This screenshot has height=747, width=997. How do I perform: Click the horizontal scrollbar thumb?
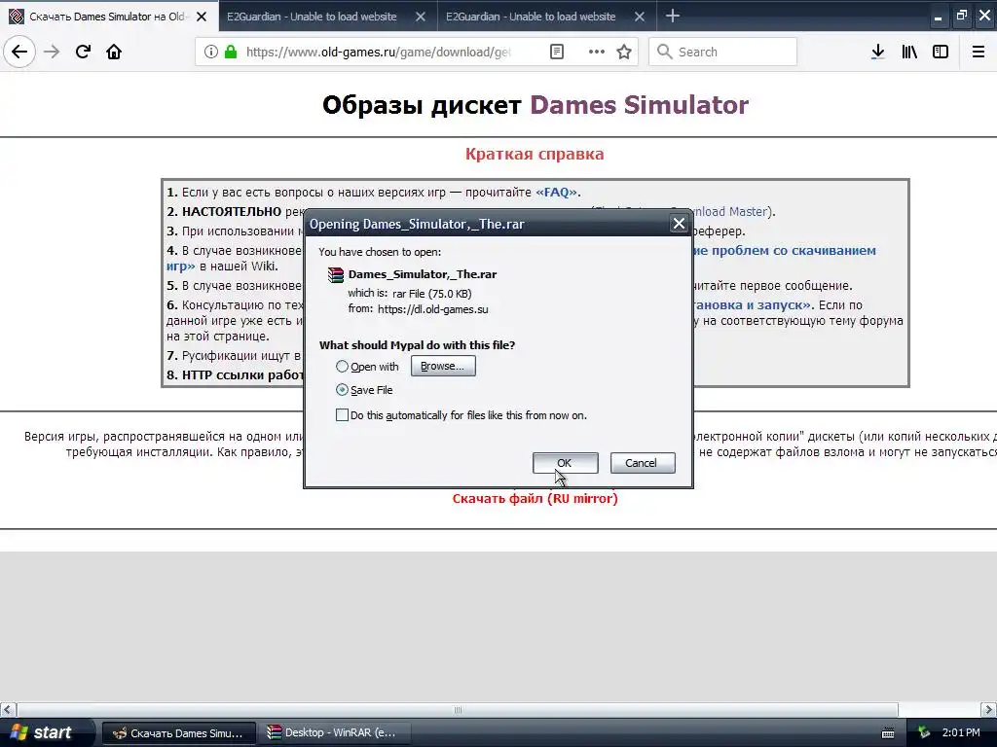click(458, 709)
